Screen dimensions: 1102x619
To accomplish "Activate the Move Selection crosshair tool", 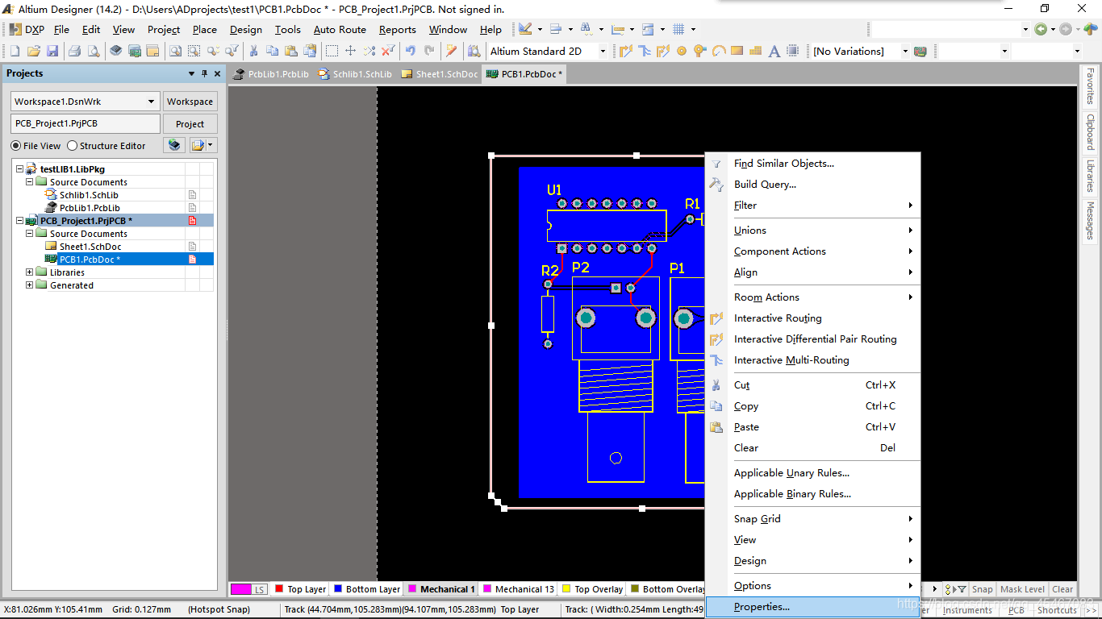I will [x=350, y=51].
